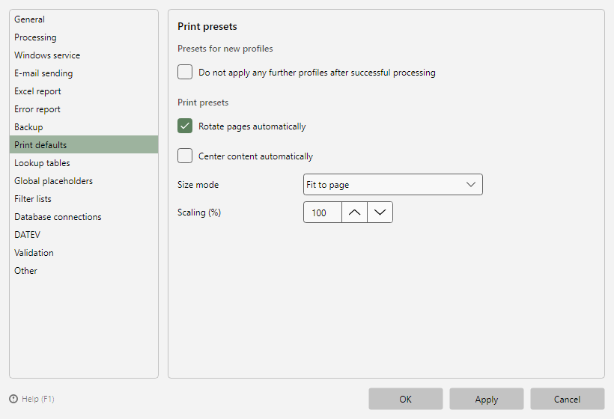Confirm settings with OK button

[x=405, y=399]
